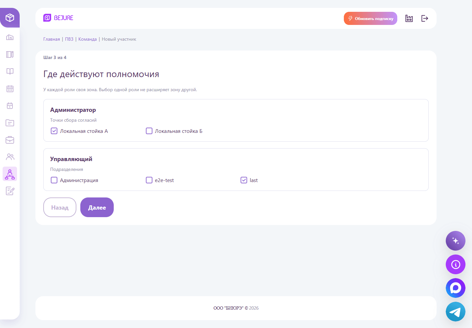Click the logout arrow icon in the header
The width and height of the screenshot is (472, 328).
(x=425, y=18)
